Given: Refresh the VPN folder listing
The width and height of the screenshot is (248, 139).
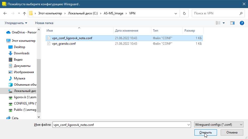Looking at the screenshot, I should pyautogui.click(x=184, y=13).
